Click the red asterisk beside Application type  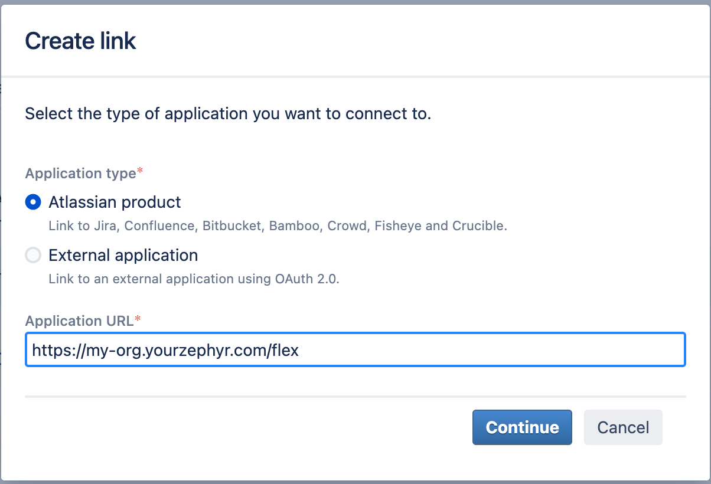[x=140, y=172]
